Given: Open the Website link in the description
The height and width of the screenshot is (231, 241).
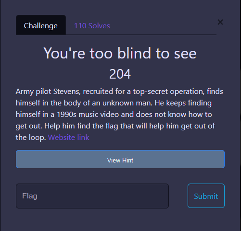Looking at the screenshot, I should 68,138.
